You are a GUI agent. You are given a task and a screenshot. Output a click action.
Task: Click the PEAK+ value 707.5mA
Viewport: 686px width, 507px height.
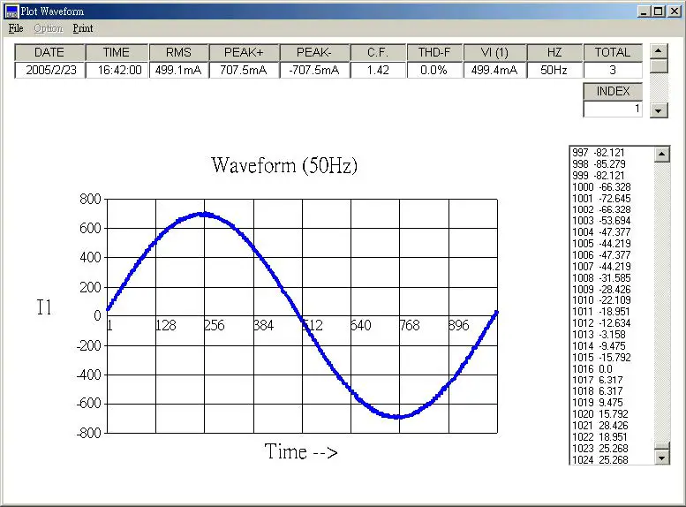click(244, 70)
